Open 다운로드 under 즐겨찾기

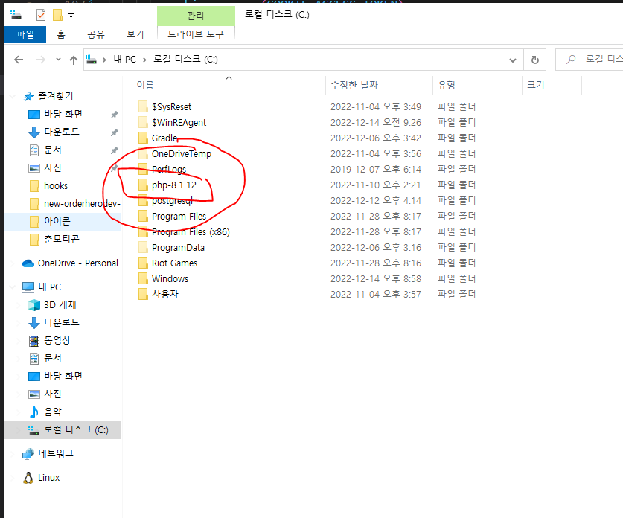coord(62,132)
